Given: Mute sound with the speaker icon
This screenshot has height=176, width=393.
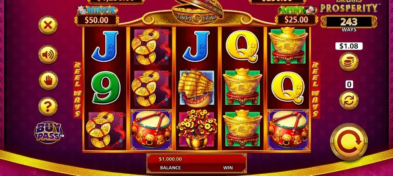Looking at the screenshot, I should click(48, 54).
